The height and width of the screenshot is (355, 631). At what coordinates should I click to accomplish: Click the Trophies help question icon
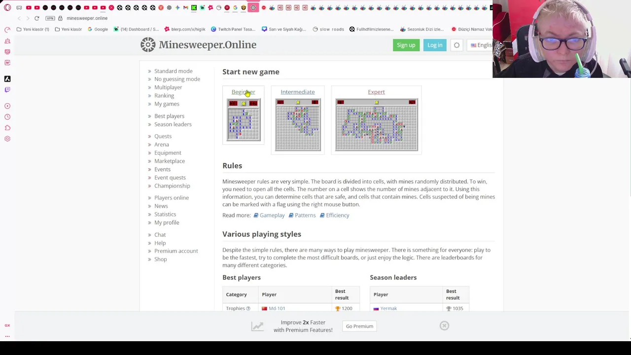pos(248,309)
